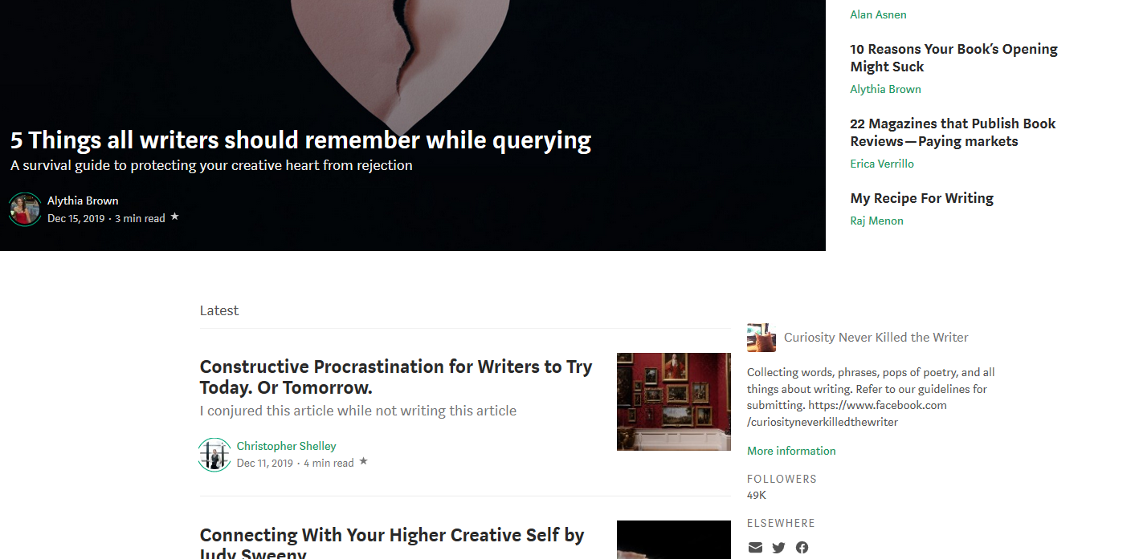Screen dimensions: 1135x559
Task: View author Raj Menon's profile
Action: [876, 221]
